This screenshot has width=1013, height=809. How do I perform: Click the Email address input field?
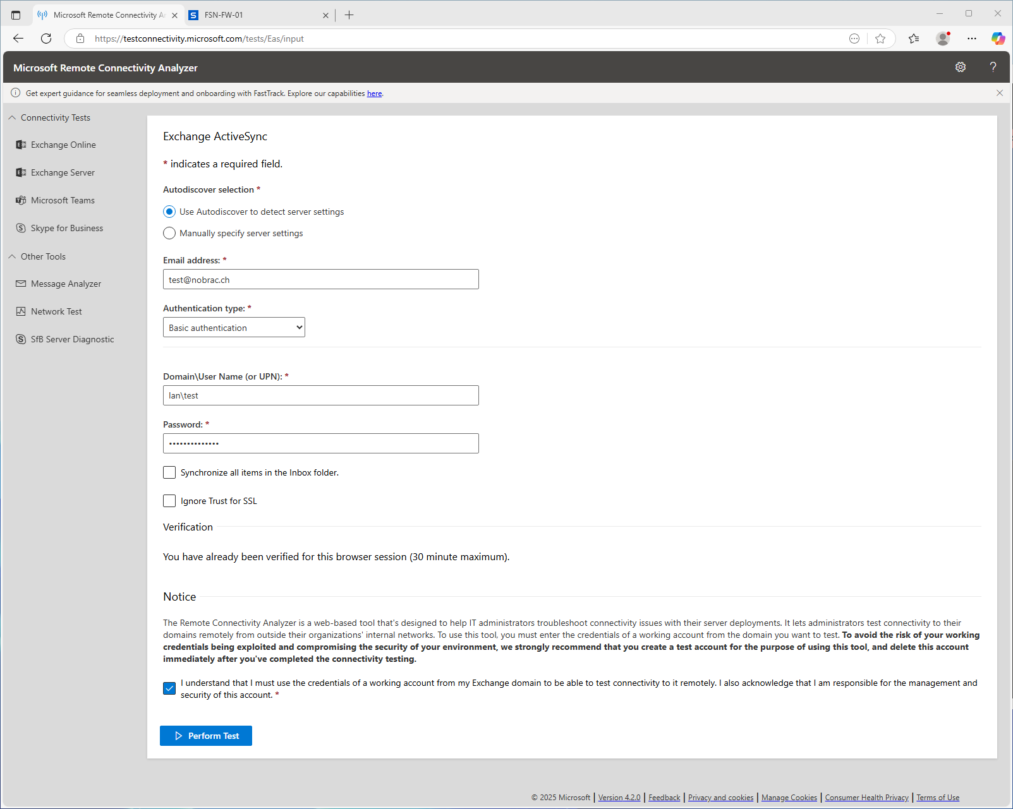pyautogui.click(x=321, y=279)
